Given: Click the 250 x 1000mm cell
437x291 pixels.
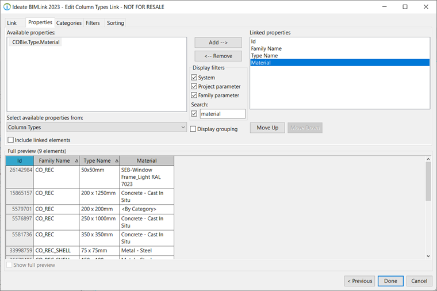Looking at the screenshot, I should point(99,222).
